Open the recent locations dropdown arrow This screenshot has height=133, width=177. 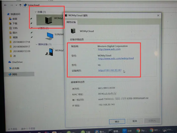16,5
